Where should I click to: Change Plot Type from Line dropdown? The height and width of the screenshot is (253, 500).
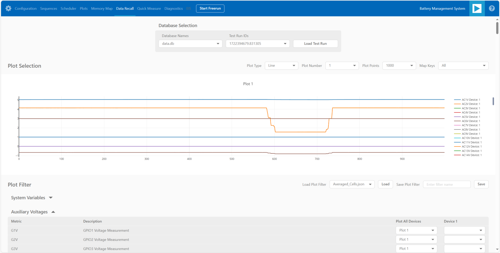point(281,65)
